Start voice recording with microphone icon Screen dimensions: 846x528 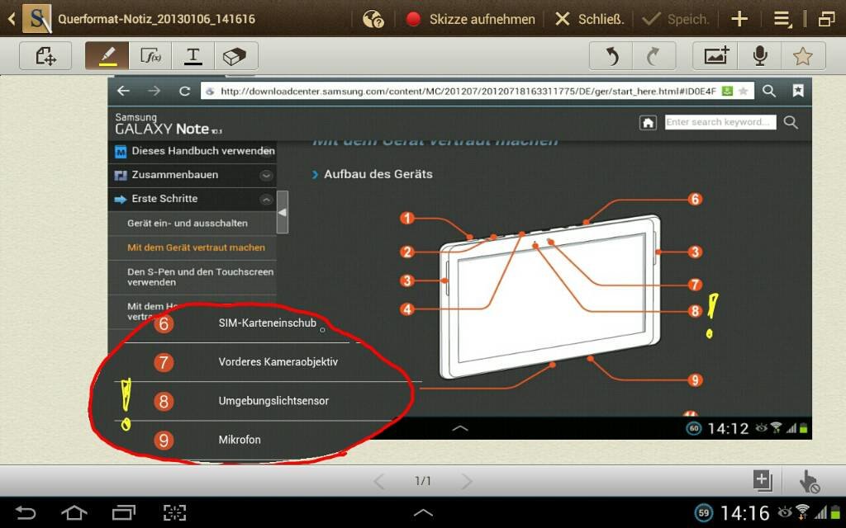(760, 55)
